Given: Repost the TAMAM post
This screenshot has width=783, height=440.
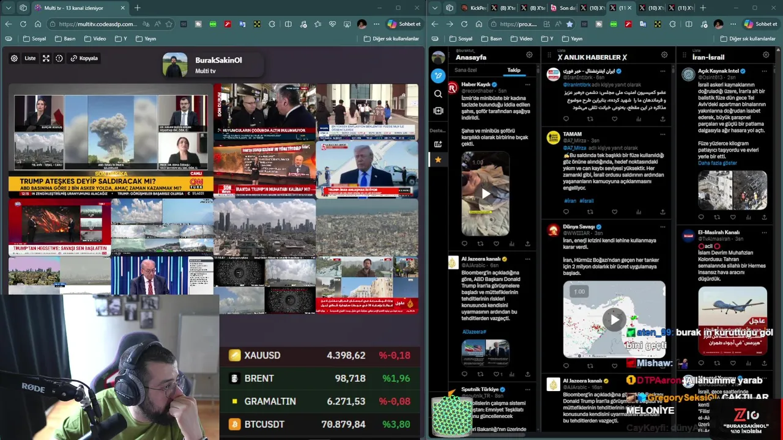Looking at the screenshot, I should [x=590, y=212].
